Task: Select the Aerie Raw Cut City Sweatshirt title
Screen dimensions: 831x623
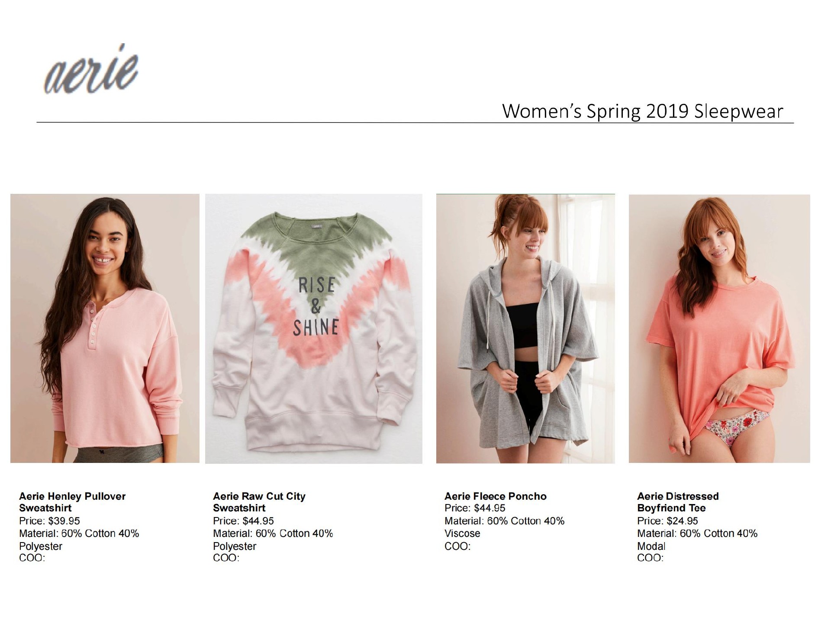Action: pos(259,502)
